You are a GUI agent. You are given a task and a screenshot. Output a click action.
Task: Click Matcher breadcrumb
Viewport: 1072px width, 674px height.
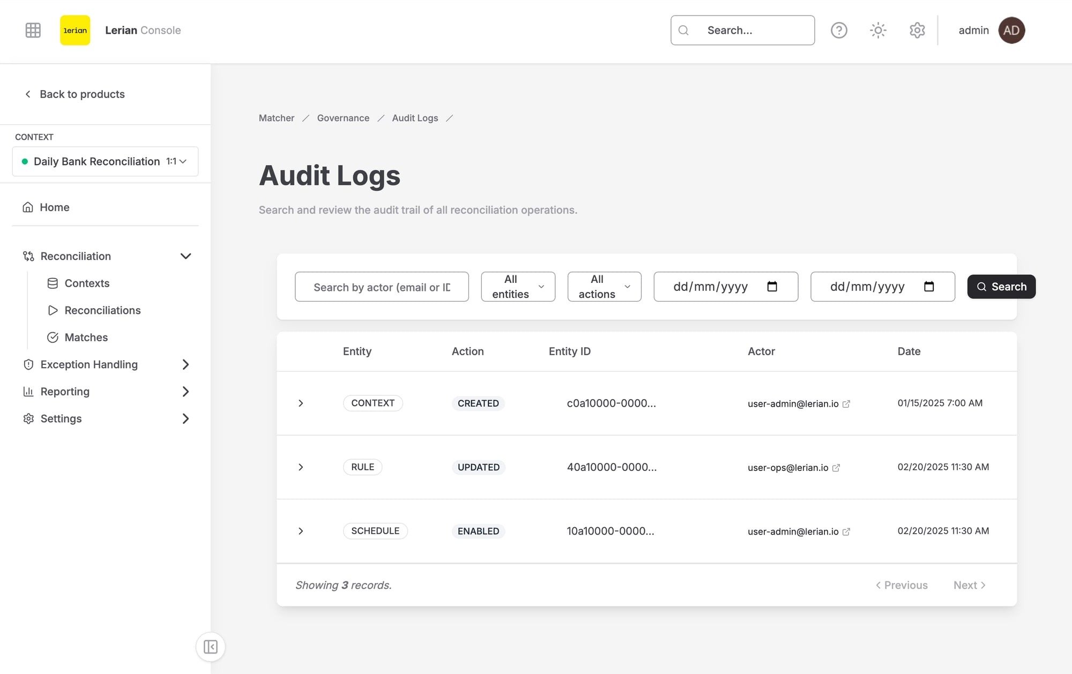pyautogui.click(x=277, y=118)
